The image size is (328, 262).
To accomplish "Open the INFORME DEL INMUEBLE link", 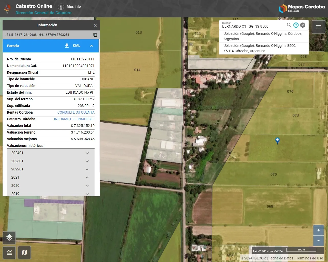I will [x=74, y=119].
